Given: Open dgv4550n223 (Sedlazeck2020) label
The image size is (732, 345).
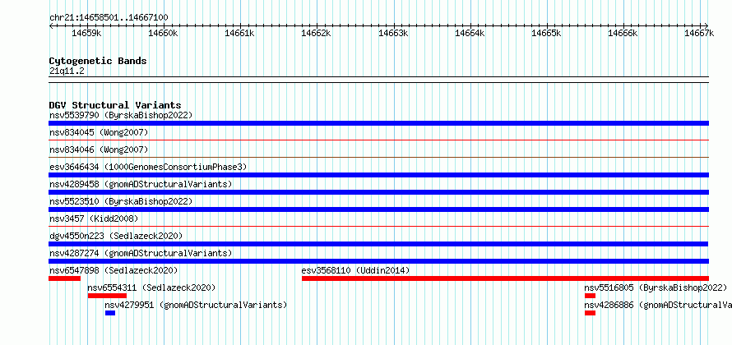Looking at the screenshot, I should point(116,236).
